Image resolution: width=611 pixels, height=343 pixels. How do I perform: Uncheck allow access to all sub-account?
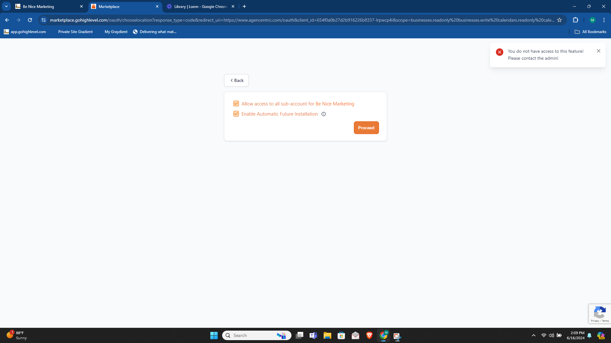point(236,104)
